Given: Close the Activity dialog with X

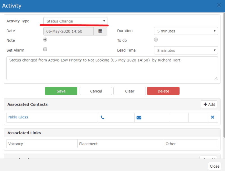Looking at the screenshot, I should click(x=219, y=5).
